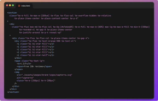Click the green maximize window dot

[x=13, y=5]
